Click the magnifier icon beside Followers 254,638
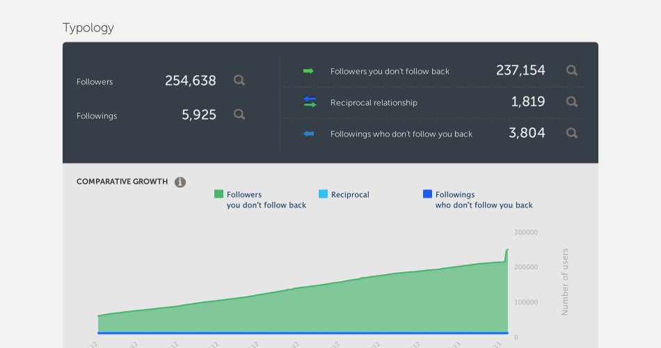 239,80
